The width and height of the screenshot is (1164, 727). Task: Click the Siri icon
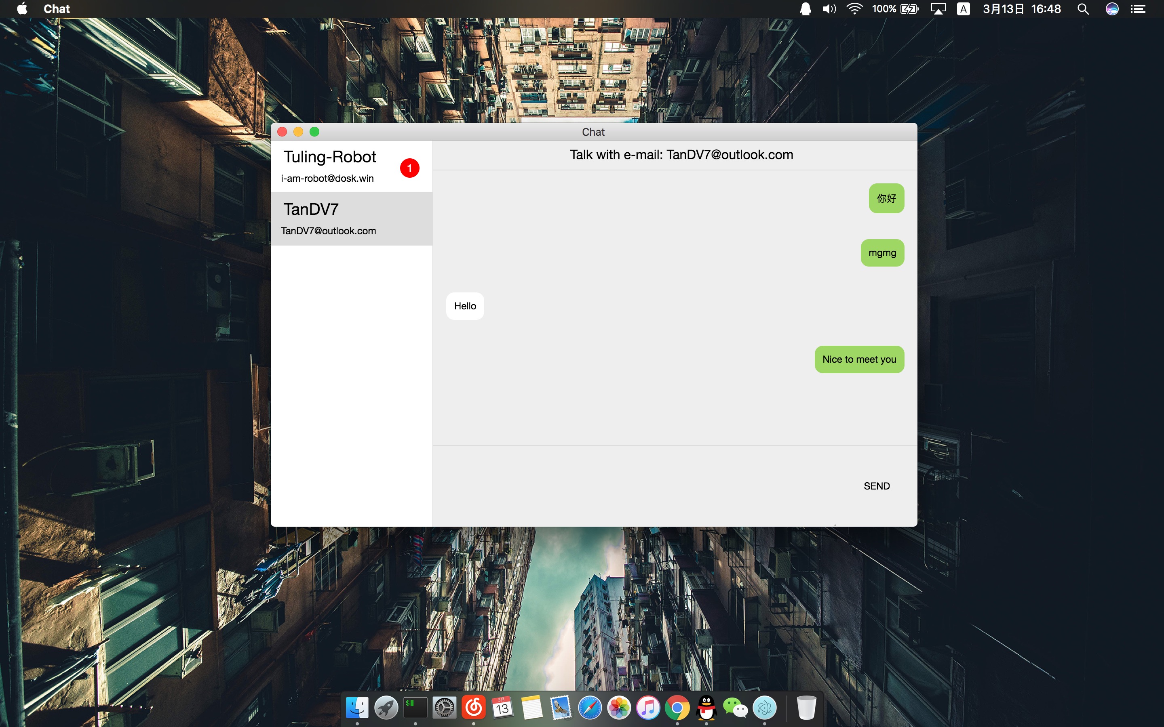coord(1111,8)
